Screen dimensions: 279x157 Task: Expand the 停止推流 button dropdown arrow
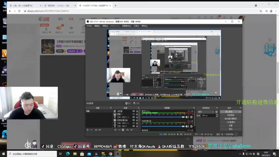pos(240,112)
